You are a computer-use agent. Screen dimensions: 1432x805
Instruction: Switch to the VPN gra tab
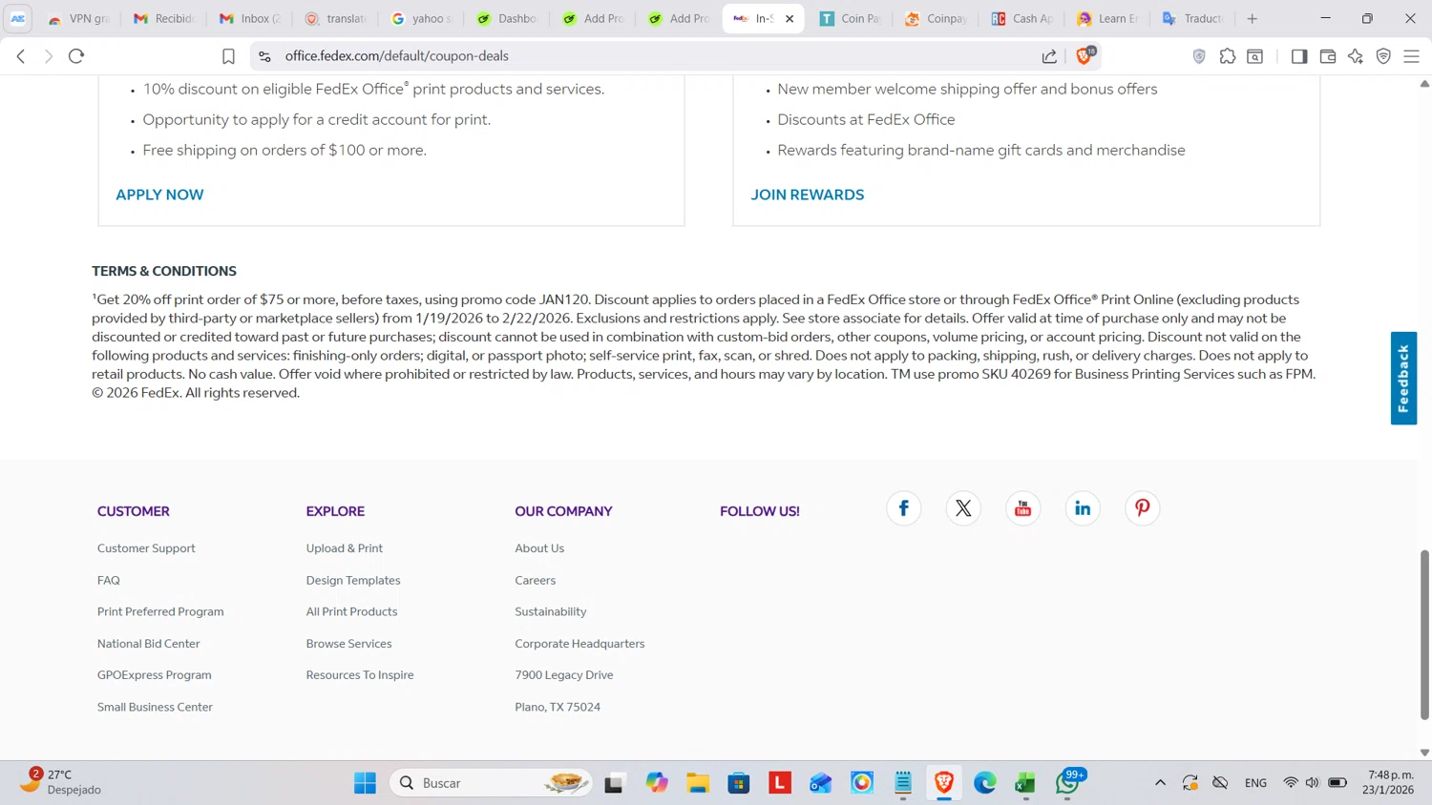[79, 18]
